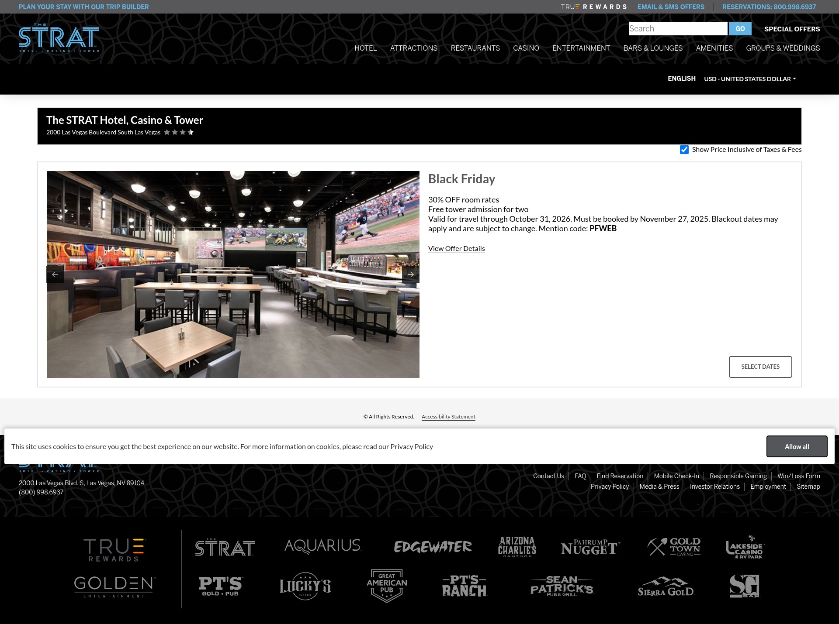The image size is (839, 624).
Task: Open Privacy Policy footer link
Action: click(x=610, y=487)
